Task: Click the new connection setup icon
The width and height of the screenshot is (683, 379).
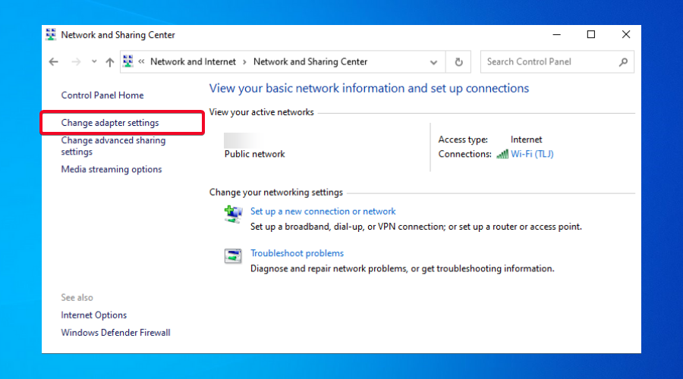Action: pos(233,214)
